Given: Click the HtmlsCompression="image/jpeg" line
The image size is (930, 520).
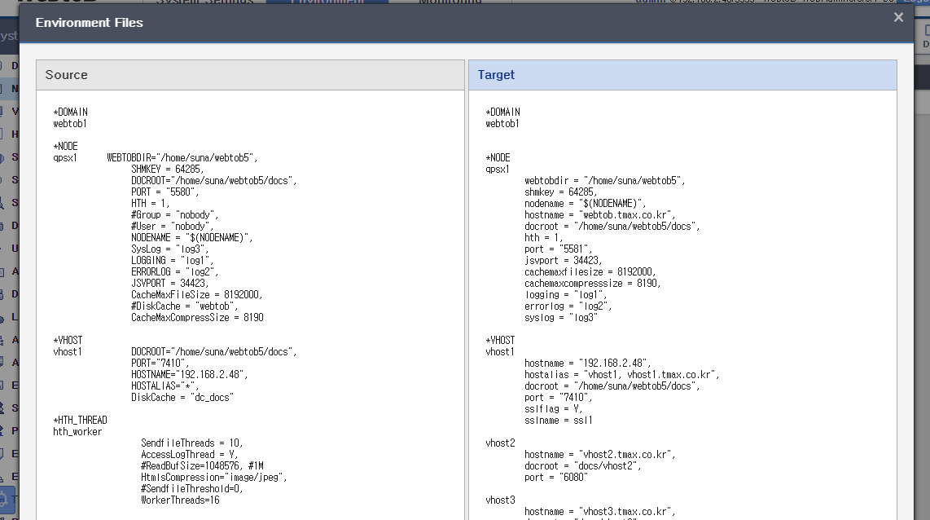Looking at the screenshot, I should click(214, 478).
